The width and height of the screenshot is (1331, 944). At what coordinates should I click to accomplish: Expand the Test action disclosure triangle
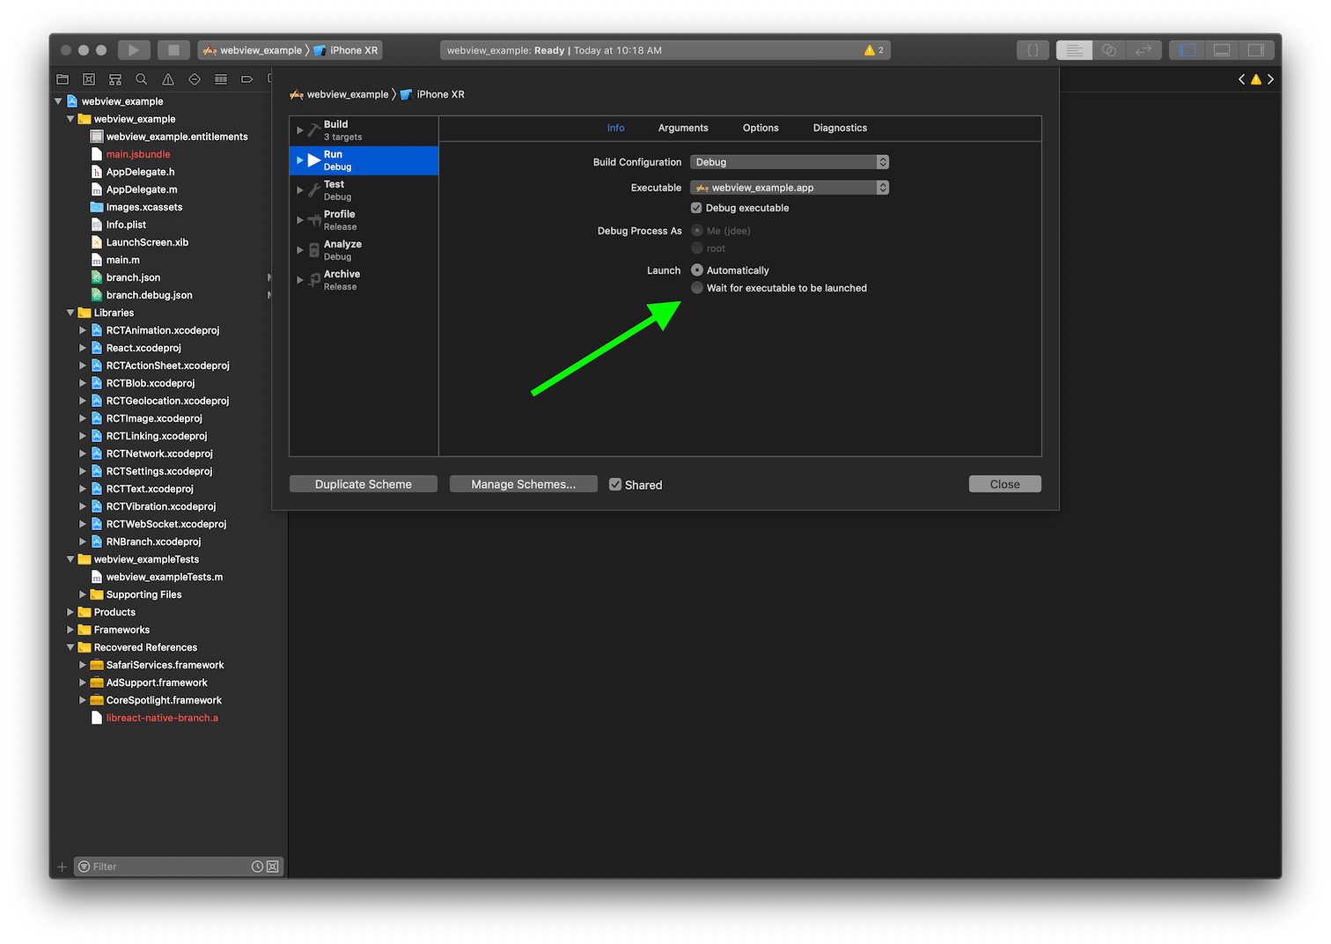pos(300,190)
